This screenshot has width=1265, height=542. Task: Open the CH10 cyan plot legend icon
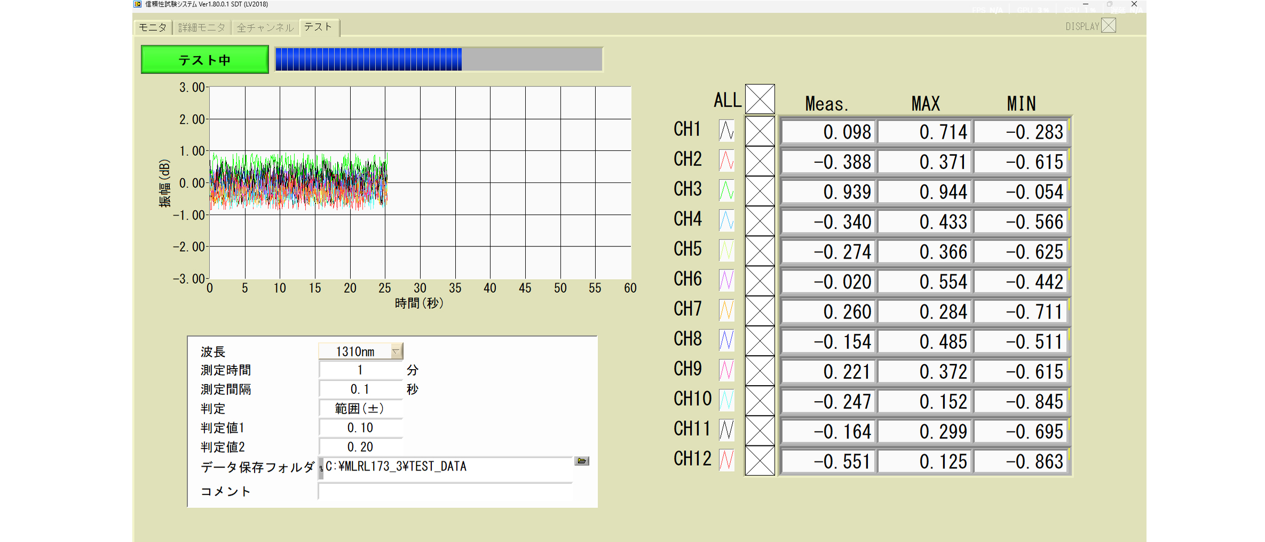coord(726,400)
